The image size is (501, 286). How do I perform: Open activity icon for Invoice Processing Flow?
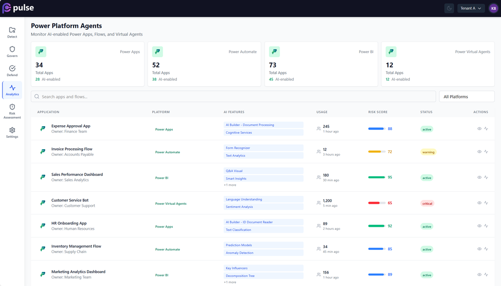486,152
